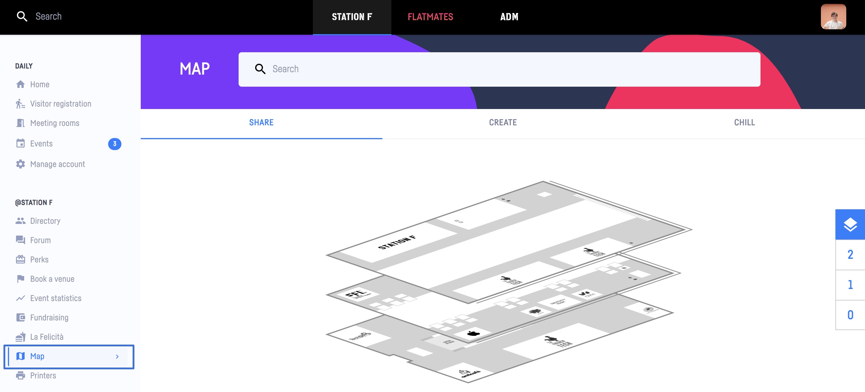Click the layers floor selector icon
The width and height of the screenshot is (865, 392).
[x=850, y=224]
